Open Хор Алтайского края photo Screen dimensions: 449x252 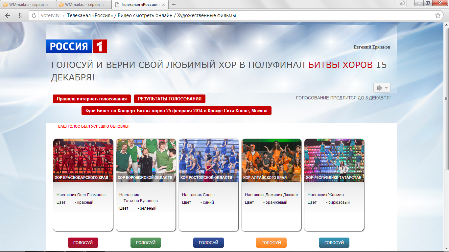coord(272,160)
